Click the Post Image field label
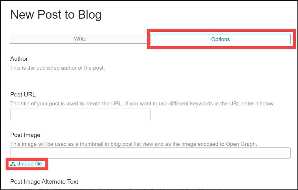298x190 pixels. (x=25, y=135)
